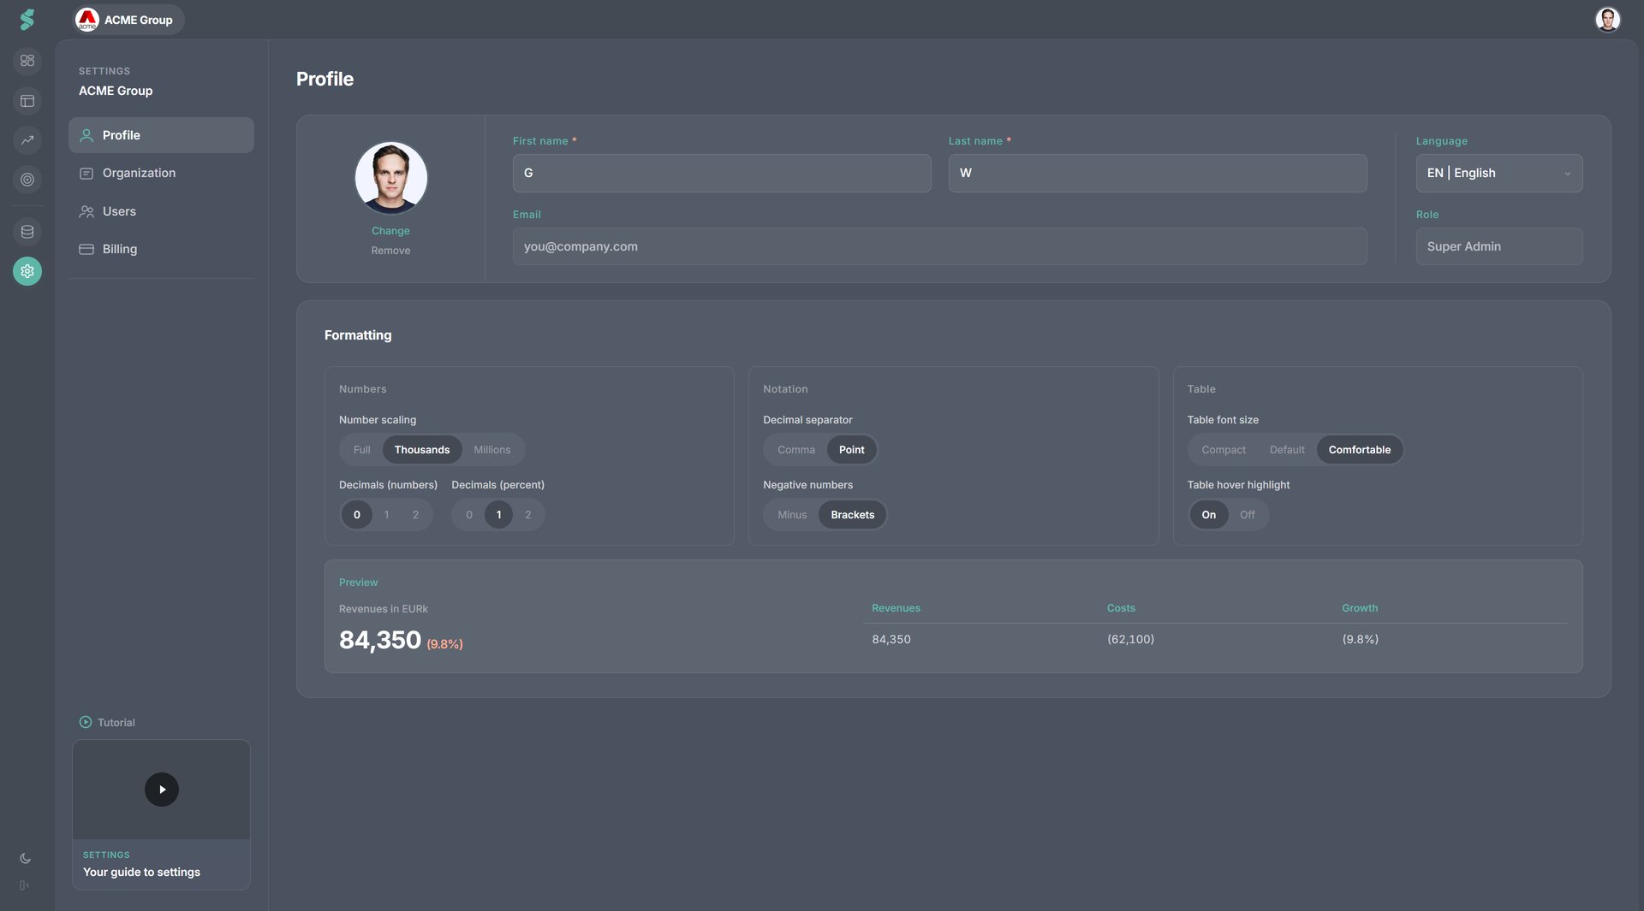The image size is (1644, 911).
Task: Set number scaling to Thousands
Action: (x=422, y=450)
